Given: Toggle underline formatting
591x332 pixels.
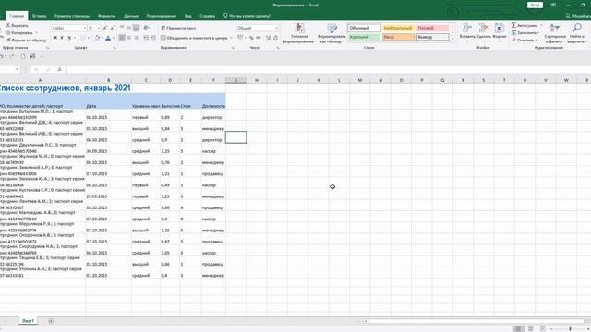Looking at the screenshot, I should tap(69, 38).
